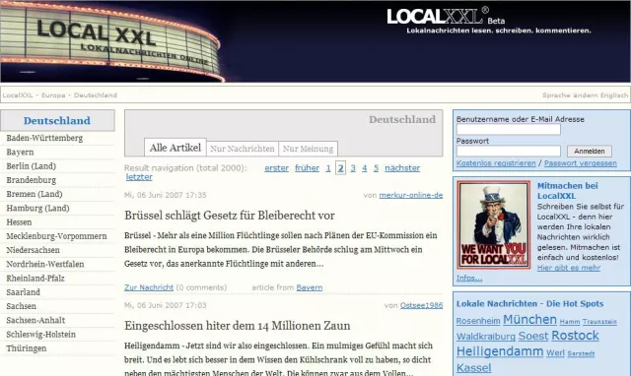Open article Brüssel schlägt Gesetz für Bleiberecht
631x376 pixels.
pyautogui.click(x=230, y=216)
